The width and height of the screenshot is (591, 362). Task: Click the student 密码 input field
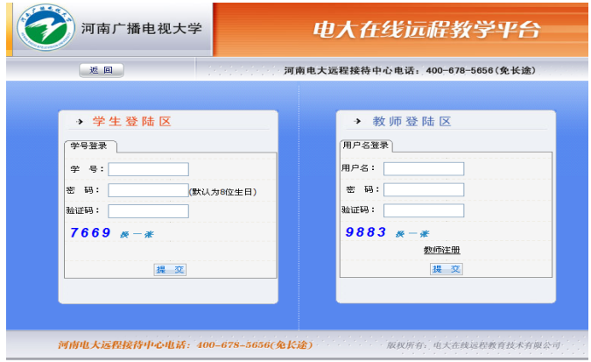click(148, 190)
